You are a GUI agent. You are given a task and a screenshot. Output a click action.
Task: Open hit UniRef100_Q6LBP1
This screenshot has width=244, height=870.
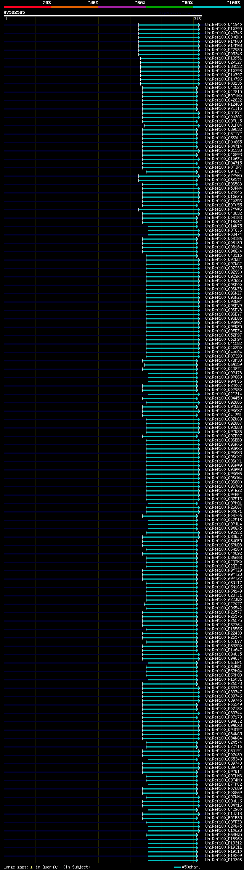[x=223, y=662]
